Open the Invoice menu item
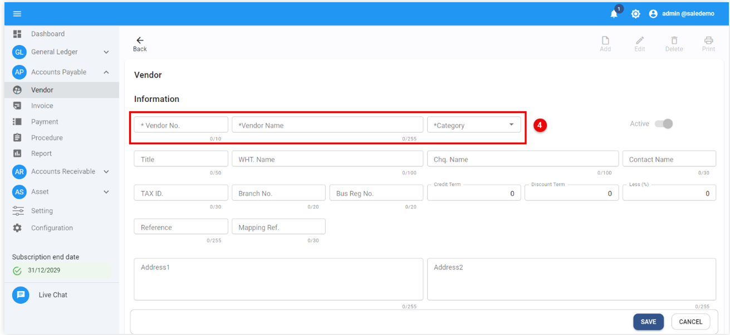The width and height of the screenshot is (730, 335). click(42, 106)
